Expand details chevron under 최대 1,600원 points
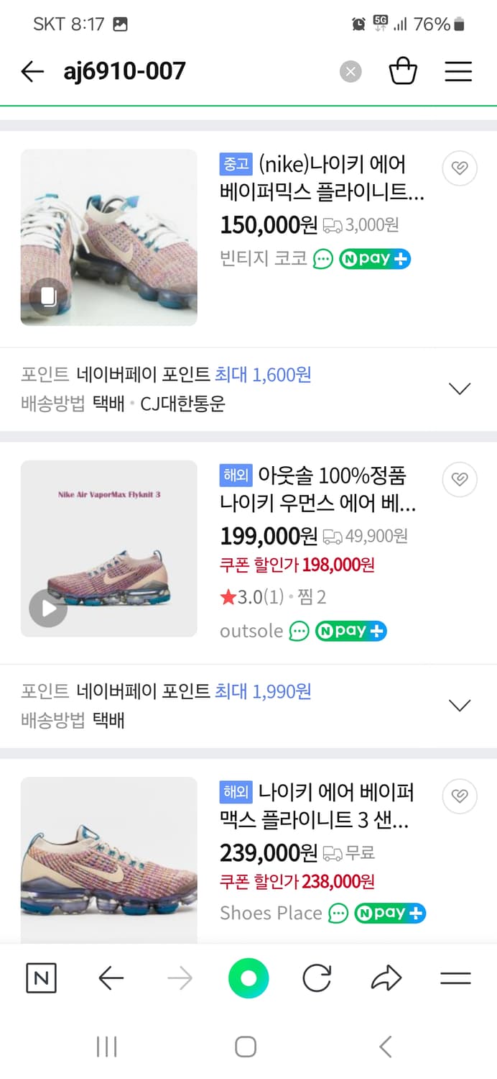The width and height of the screenshot is (497, 1079). (460, 388)
